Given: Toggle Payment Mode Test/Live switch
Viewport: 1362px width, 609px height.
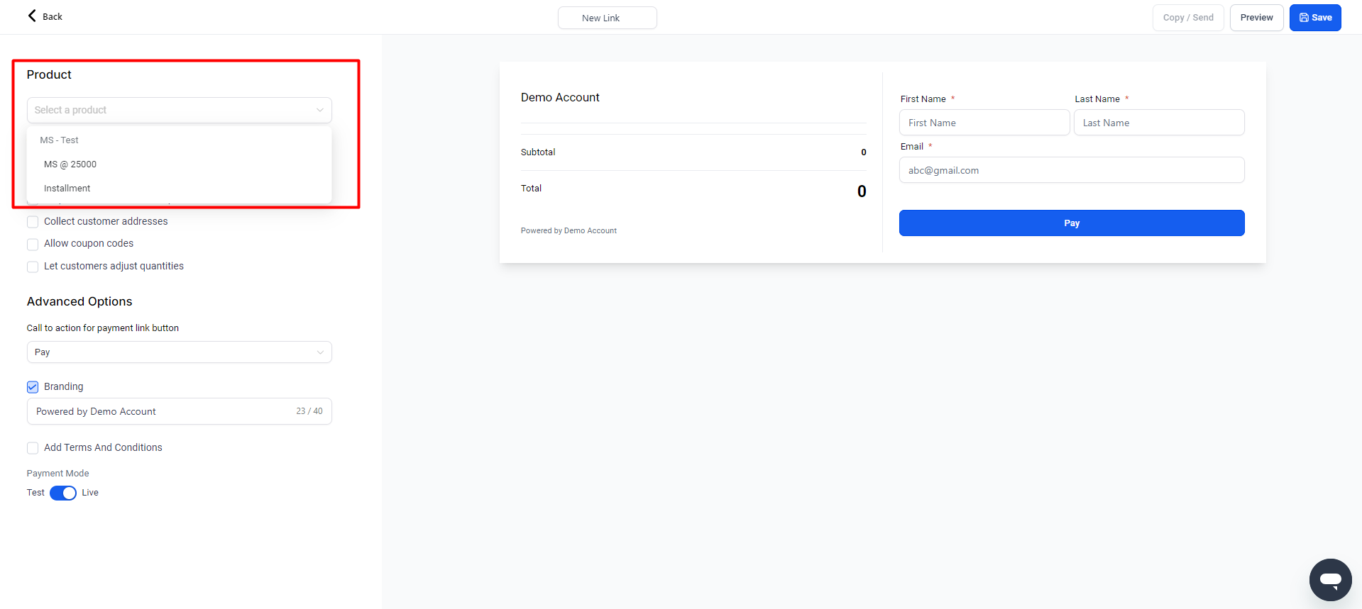Looking at the screenshot, I should 63,493.
